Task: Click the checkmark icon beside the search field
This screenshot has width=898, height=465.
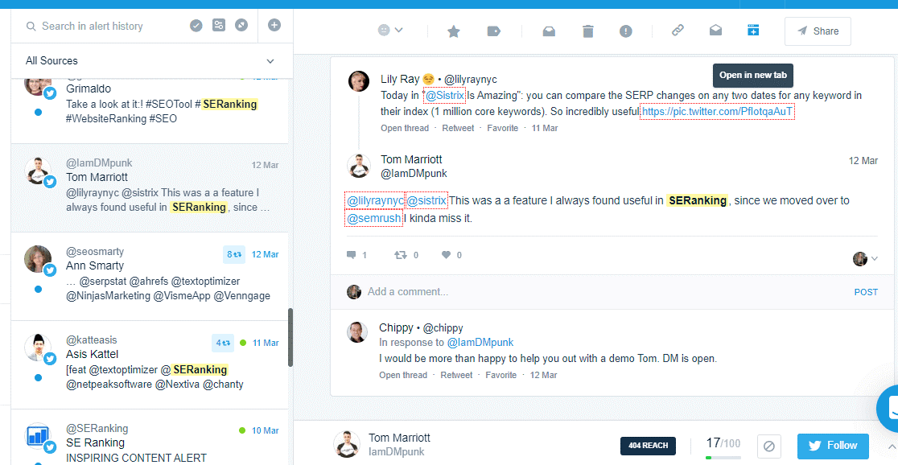Action: (196, 26)
